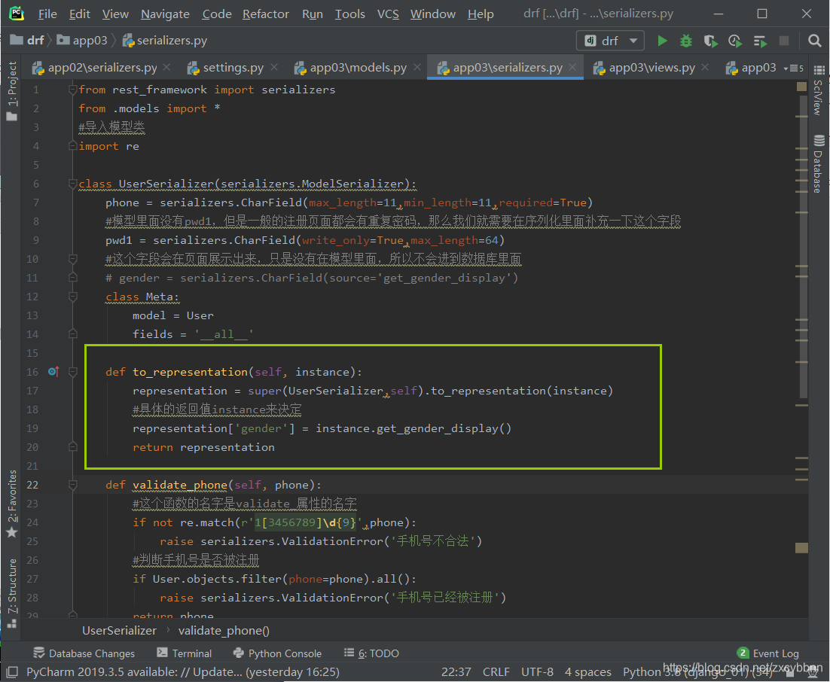The image size is (830, 682).
Task: Change 4 spaces indent setting
Action: click(587, 672)
